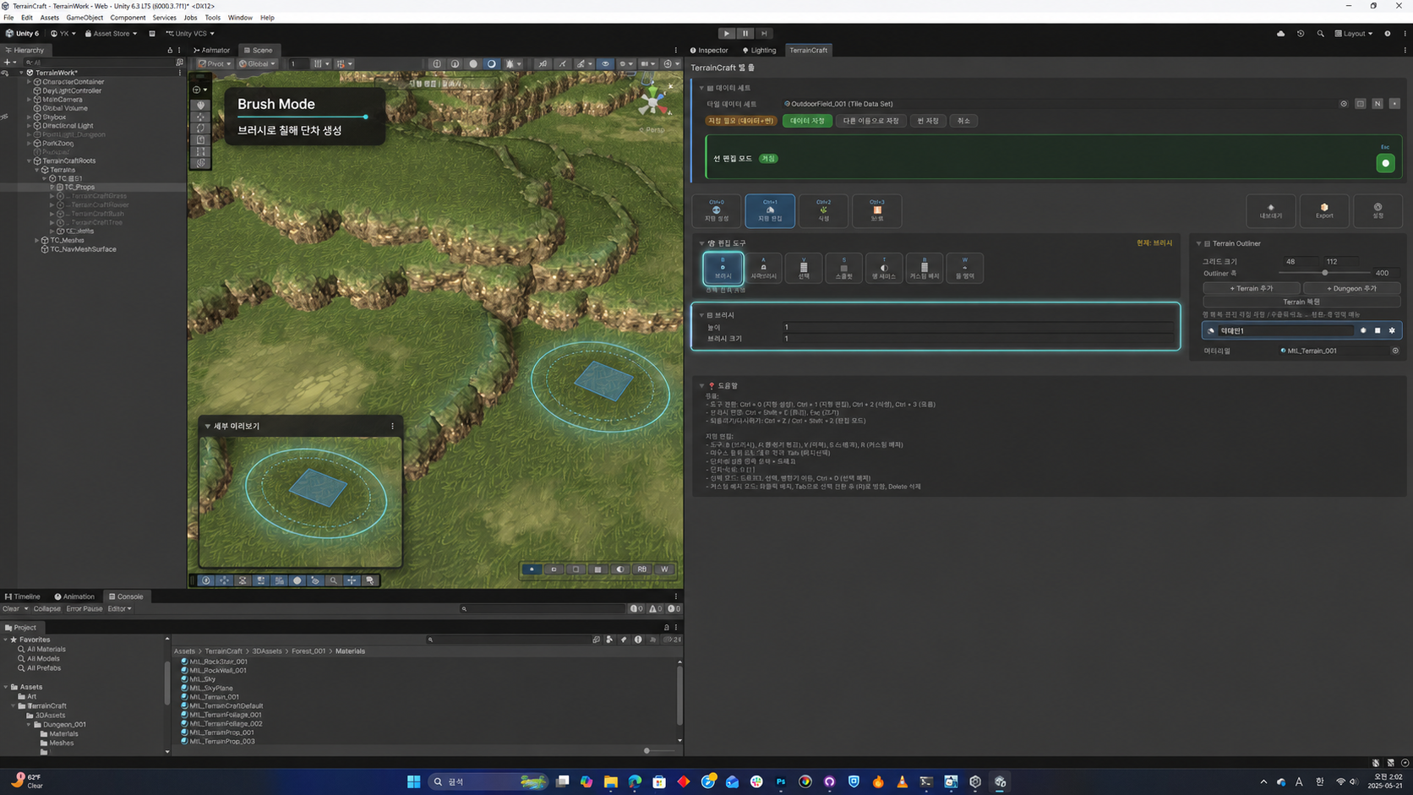Open the Window menu

240,17
